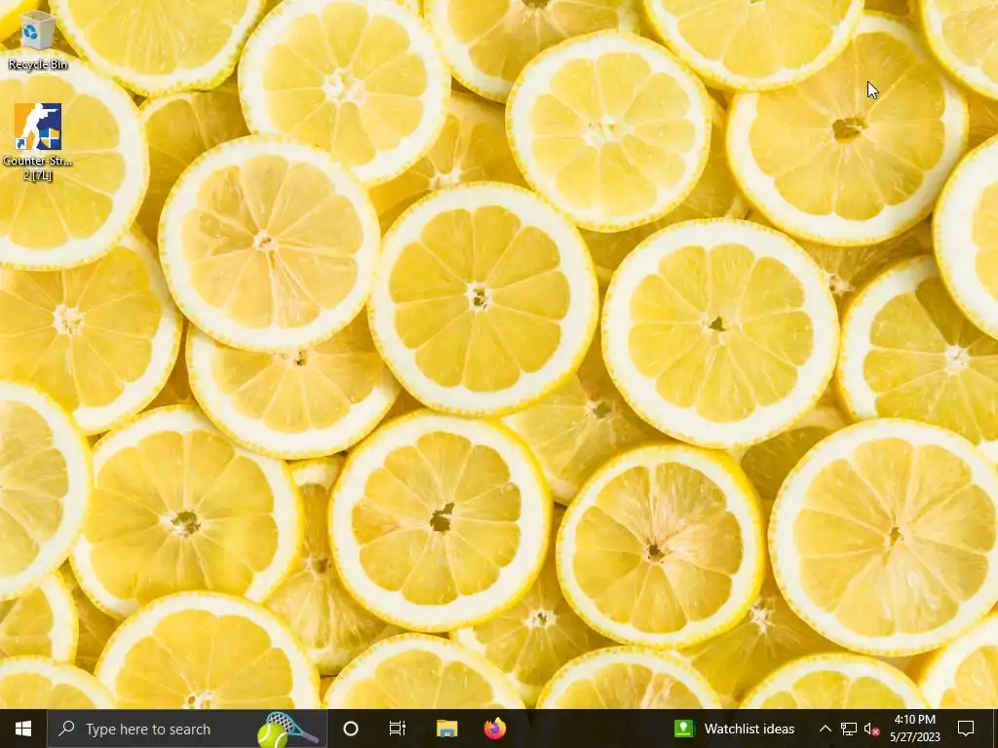Screen dimensions: 998x748
Task: Select the Recycle Bin desktop icon
Action: coord(38,39)
